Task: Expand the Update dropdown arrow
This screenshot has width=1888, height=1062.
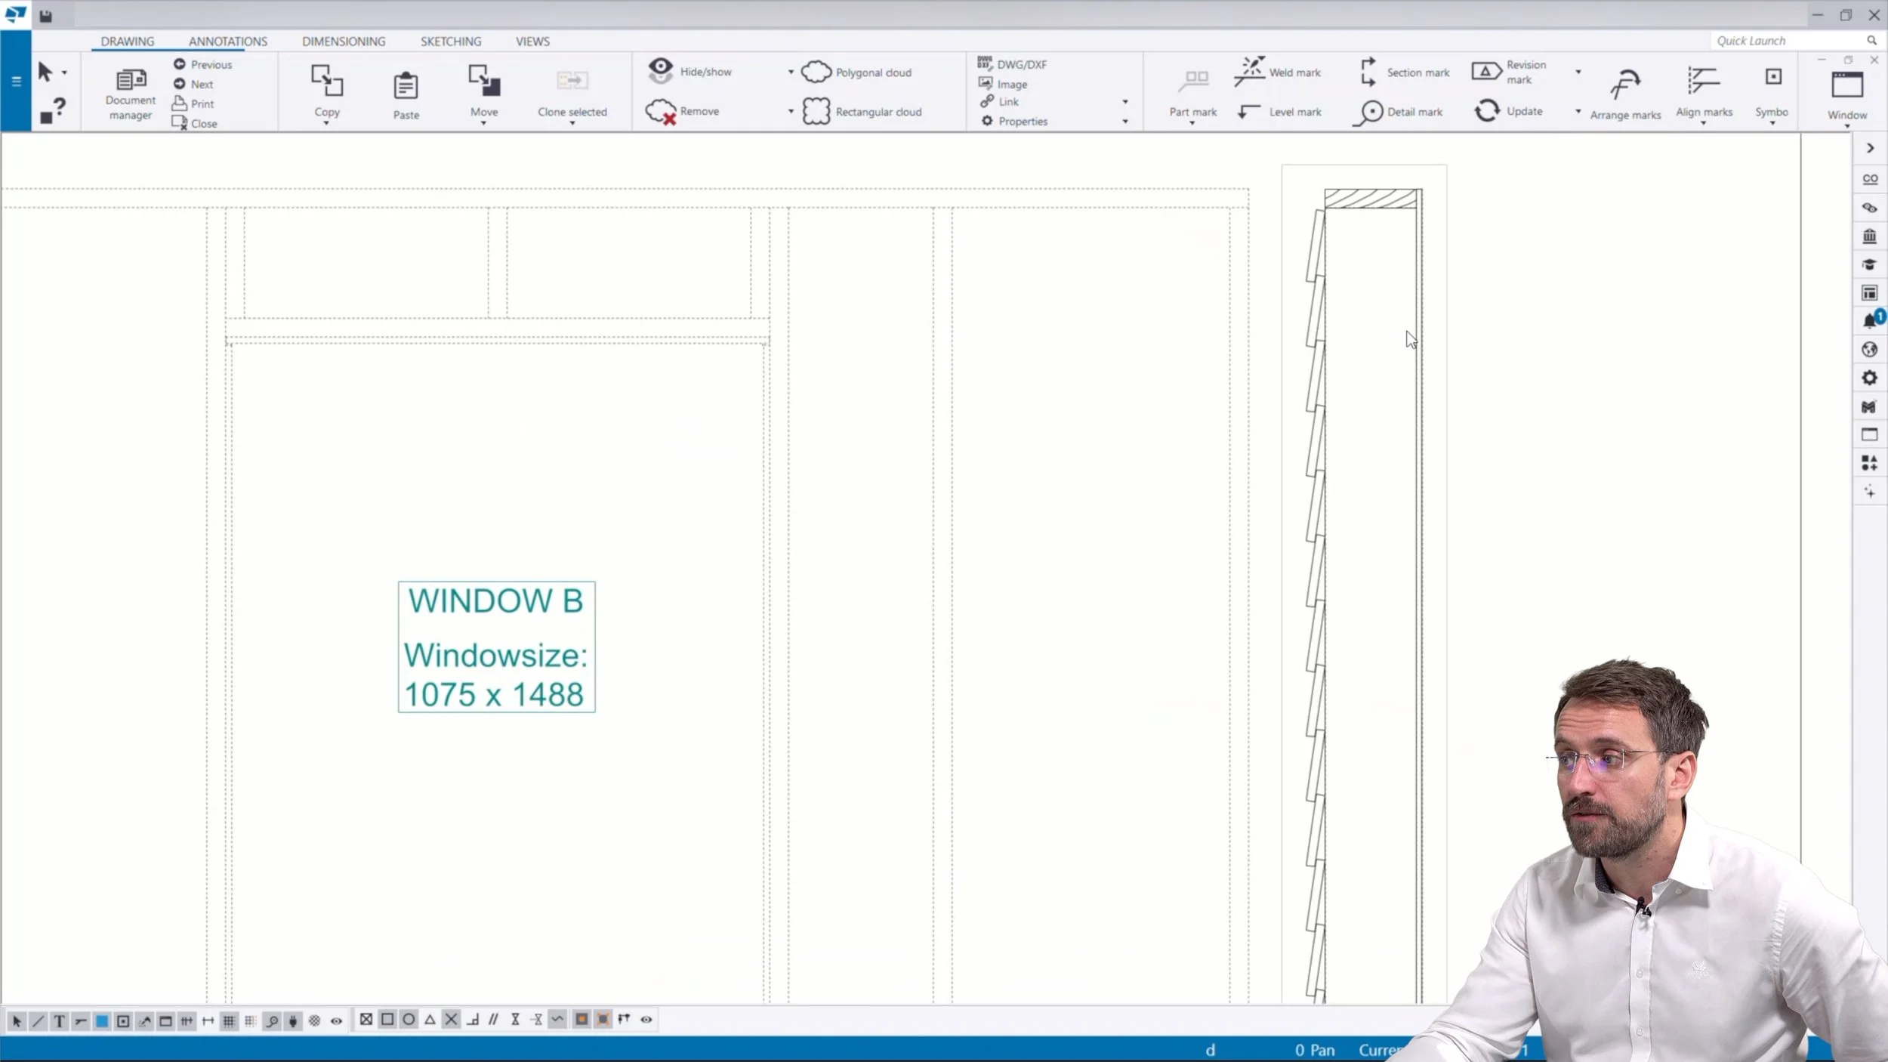Action: [x=1578, y=112]
